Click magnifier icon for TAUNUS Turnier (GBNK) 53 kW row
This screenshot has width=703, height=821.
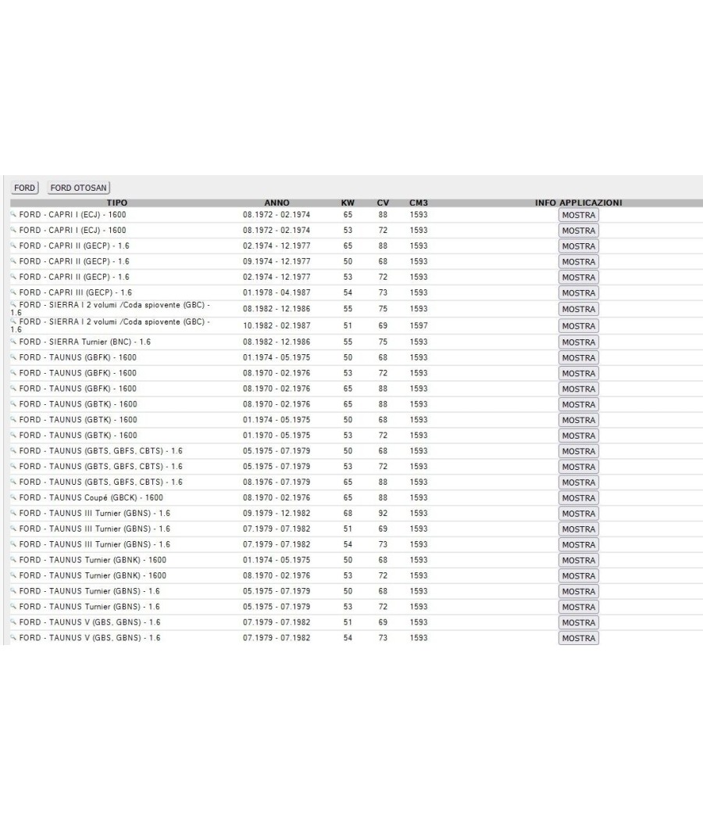click(13, 575)
